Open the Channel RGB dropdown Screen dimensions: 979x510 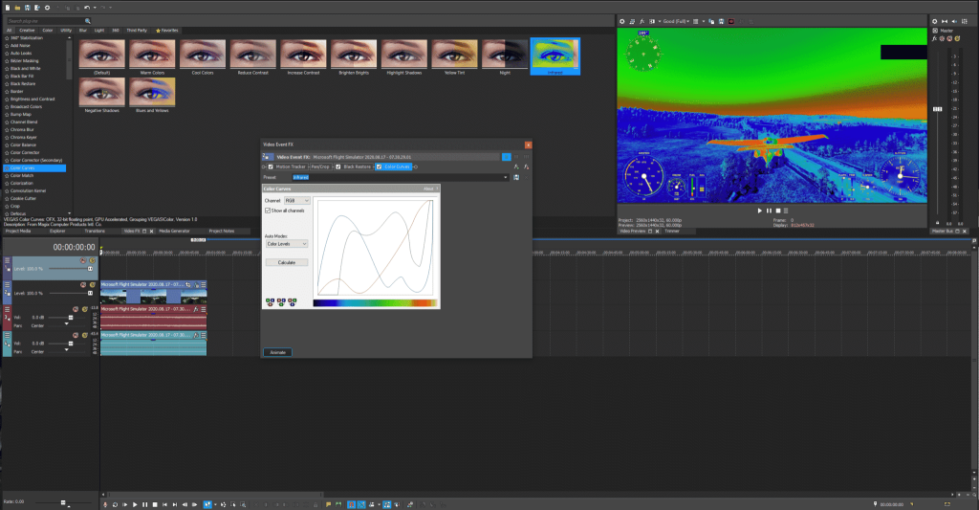coord(297,200)
